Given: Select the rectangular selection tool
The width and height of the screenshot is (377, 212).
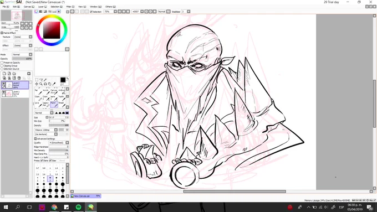Looking at the screenshot, I should click(x=37, y=80).
